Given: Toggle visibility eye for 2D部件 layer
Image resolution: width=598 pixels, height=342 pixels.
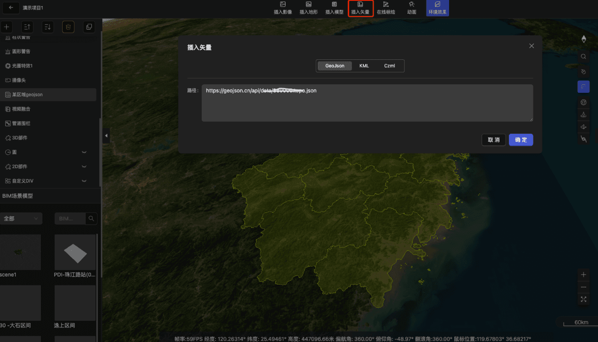Looking at the screenshot, I should point(84,167).
